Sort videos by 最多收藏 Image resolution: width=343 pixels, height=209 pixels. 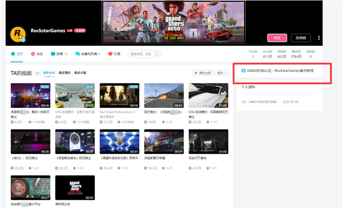tap(80, 73)
